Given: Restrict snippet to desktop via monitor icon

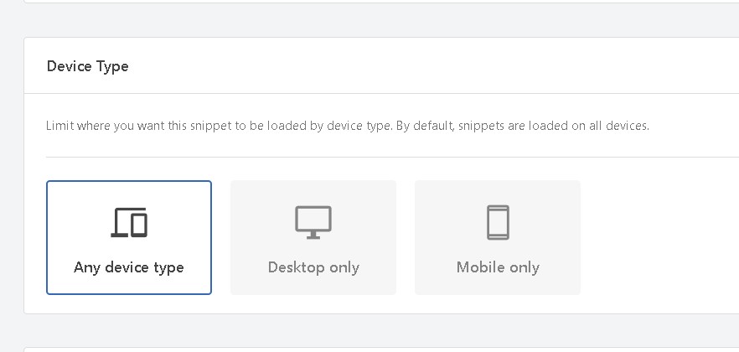Looking at the screenshot, I should [313, 222].
